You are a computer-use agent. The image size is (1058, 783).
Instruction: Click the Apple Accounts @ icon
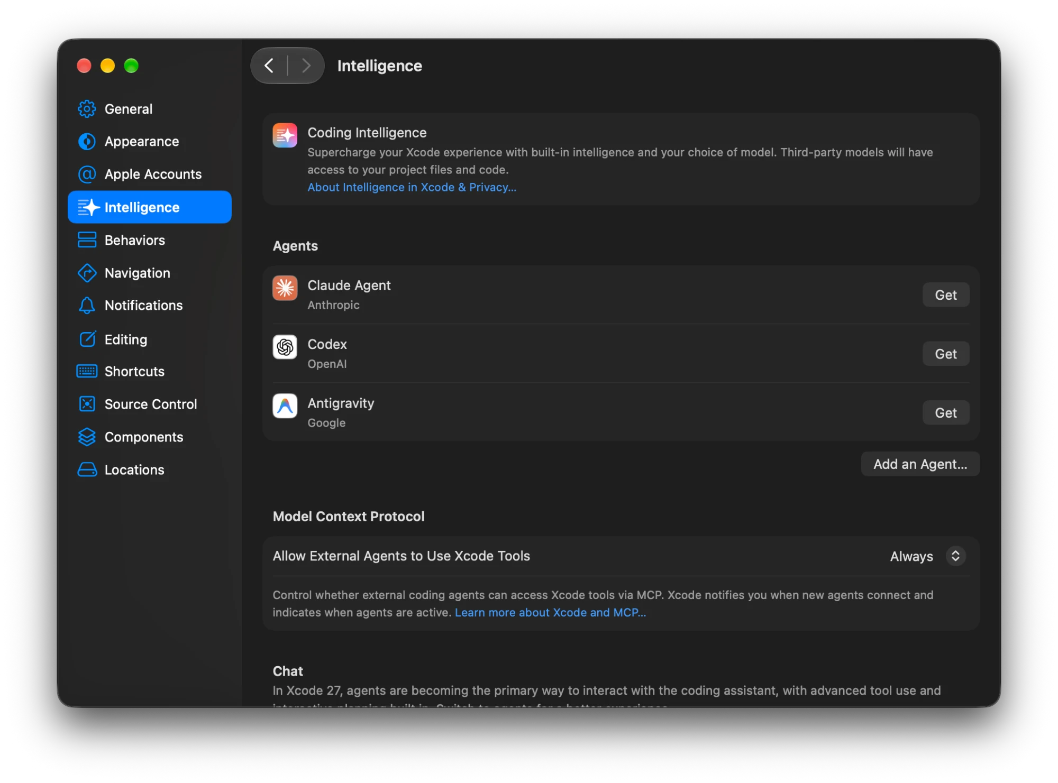coord(87,174)
